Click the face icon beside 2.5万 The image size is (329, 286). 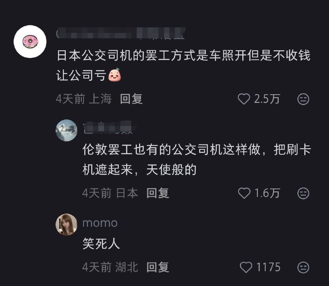tap(303, 99)
